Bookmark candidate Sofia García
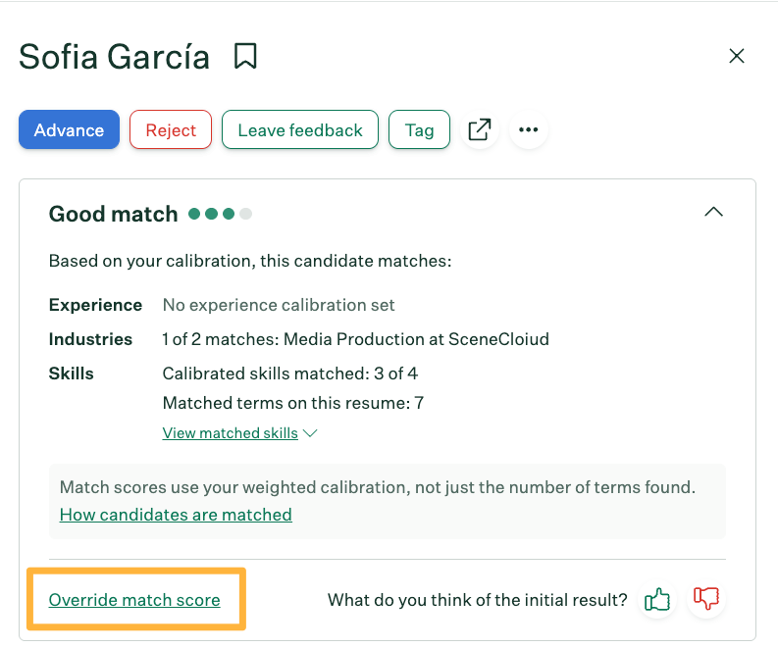This screenshot has width=778, height=648. click(x=245, y=57)
